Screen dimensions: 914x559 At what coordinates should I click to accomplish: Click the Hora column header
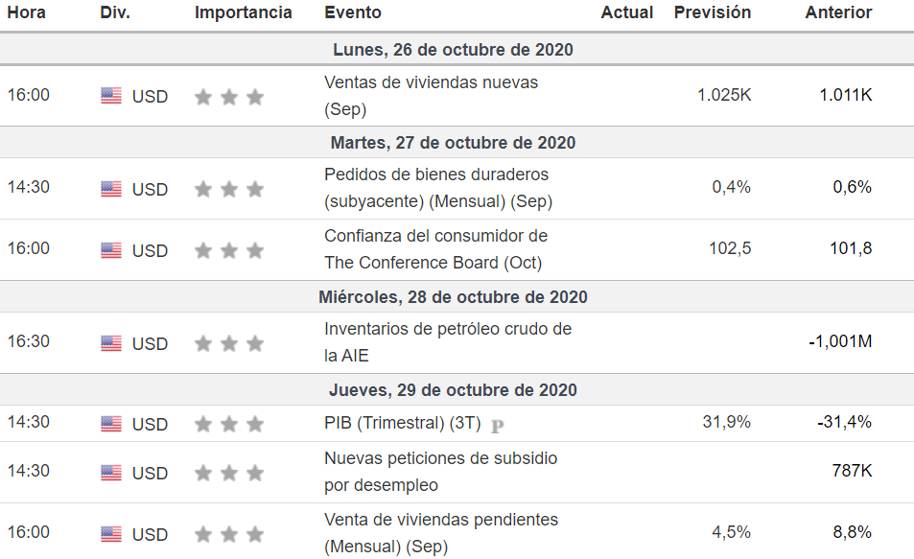pos(27,12)
